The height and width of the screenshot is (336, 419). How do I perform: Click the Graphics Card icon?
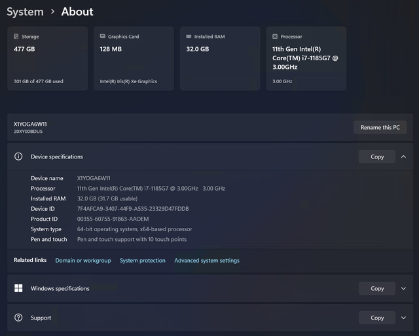pos(103,37)
